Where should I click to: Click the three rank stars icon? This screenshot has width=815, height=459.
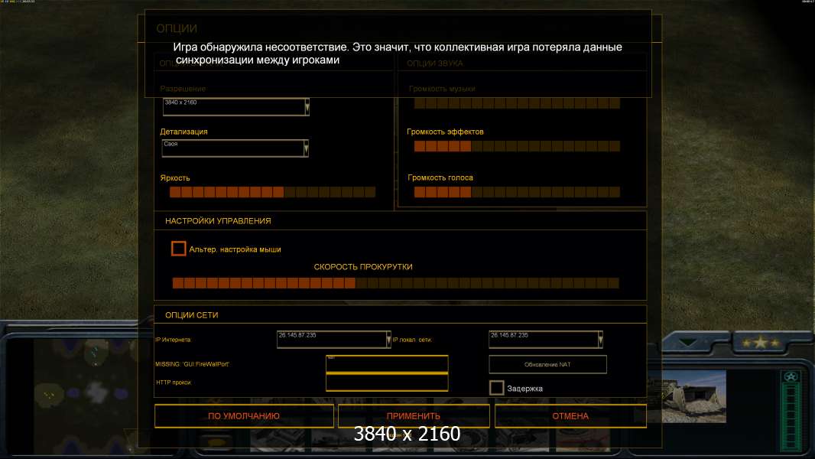tap(761, 343)
